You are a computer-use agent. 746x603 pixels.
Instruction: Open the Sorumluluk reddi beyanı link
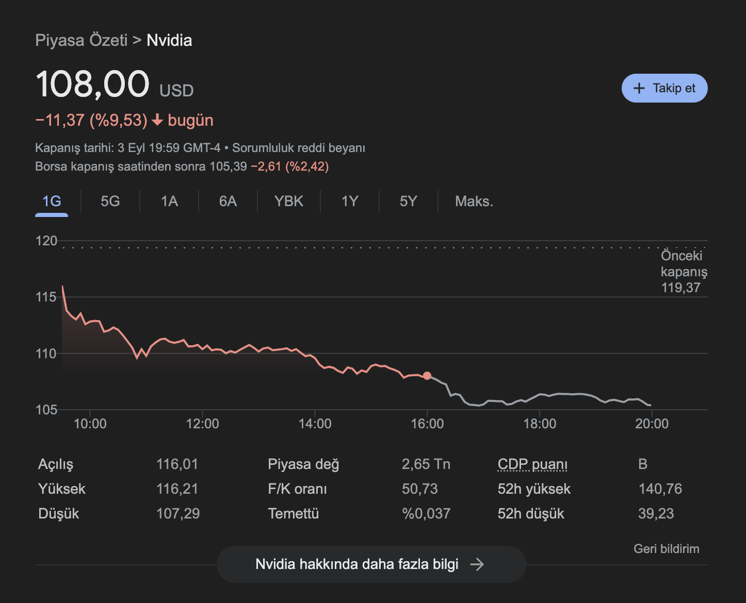pos(299,148)
